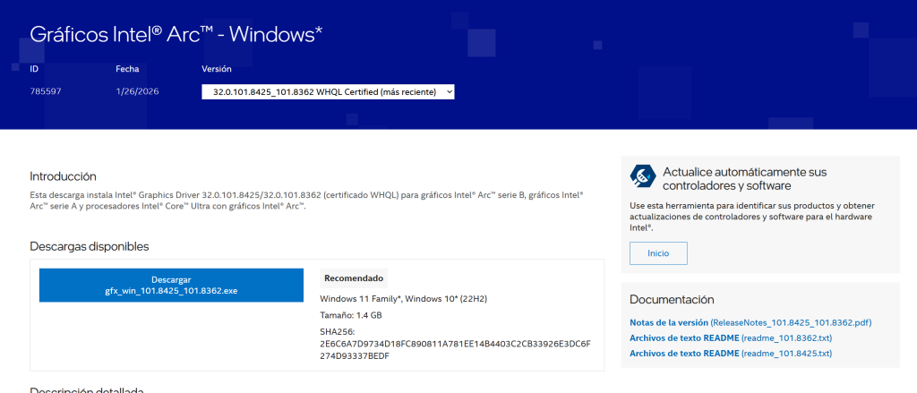Click the ID number 785597
Screen dimensions: 917x393
46,92
